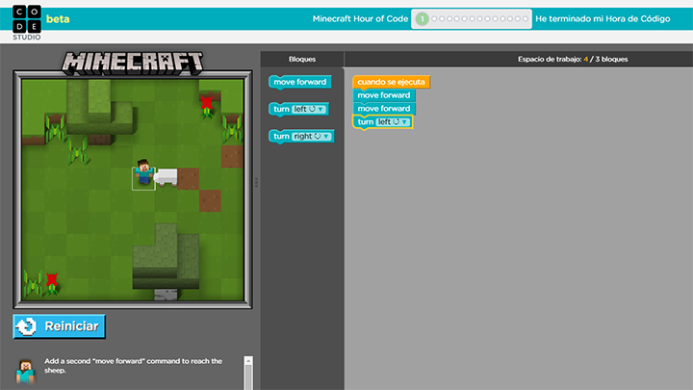Viewport: 693px width, 390px height.
Task: Click the Steve avatar beside the instructions
Action: [x=27, y=372]
